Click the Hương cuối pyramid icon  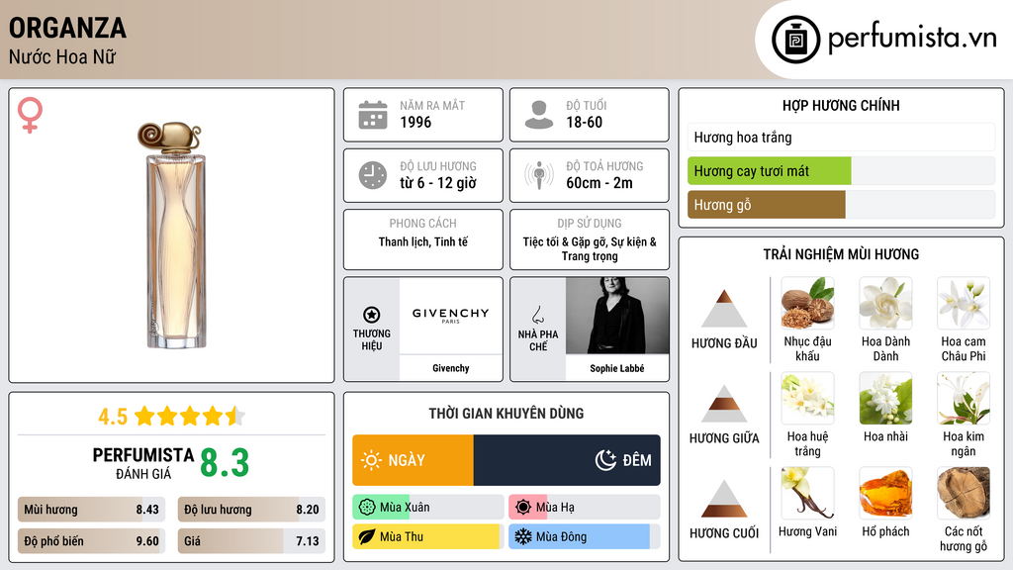(x=724, y=499)
